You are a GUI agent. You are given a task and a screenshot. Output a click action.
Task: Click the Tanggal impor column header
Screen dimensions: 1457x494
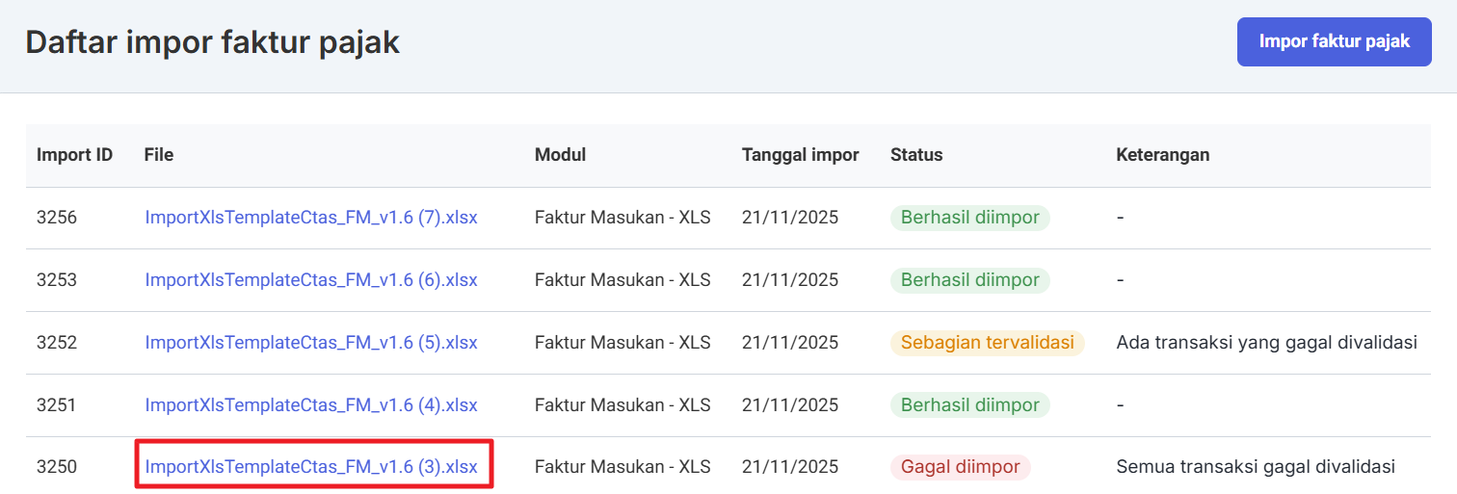(x=800, y=155)
